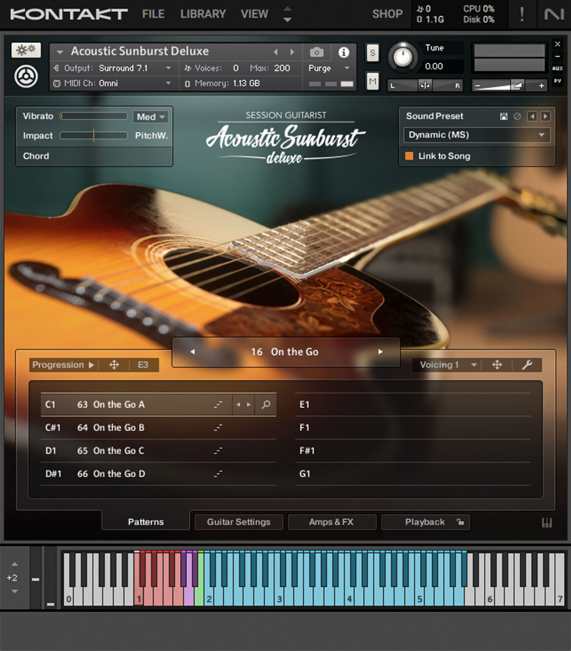Switch to the Amps & FX tab

332,522
